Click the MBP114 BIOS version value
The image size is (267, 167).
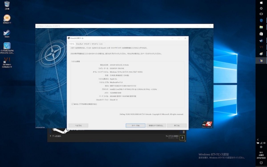[x=123, y=86]
